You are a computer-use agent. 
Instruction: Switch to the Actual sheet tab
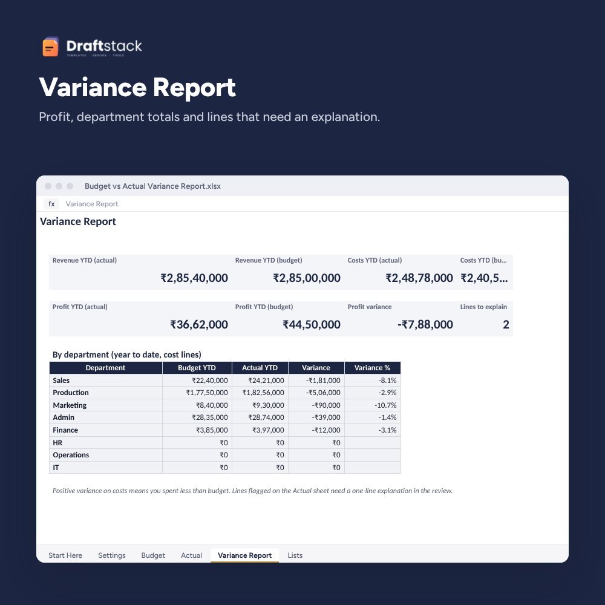(x=191, y=555)
